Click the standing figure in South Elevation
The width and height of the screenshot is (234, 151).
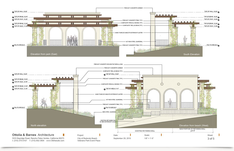click(185, 41)
